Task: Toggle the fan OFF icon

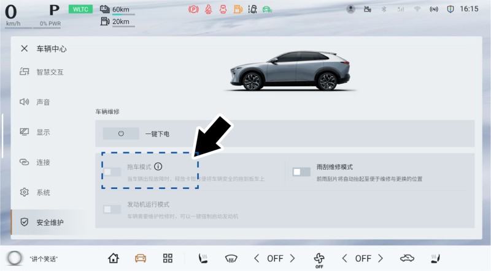Action: point(319,261)
